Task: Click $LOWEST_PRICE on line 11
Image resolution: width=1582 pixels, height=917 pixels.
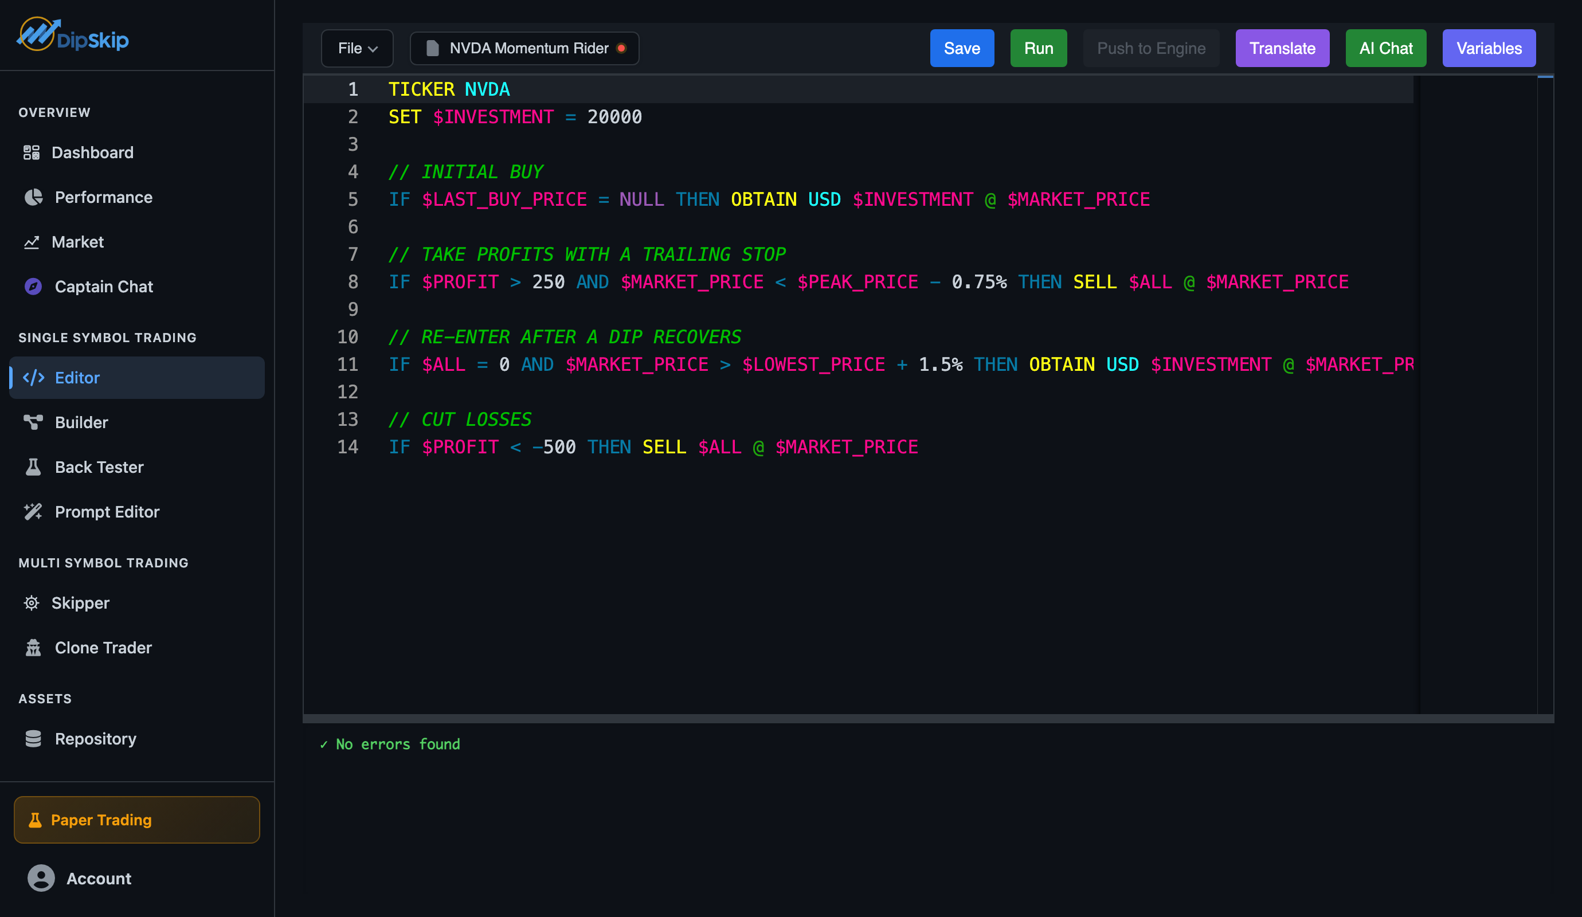Action: 813,365
